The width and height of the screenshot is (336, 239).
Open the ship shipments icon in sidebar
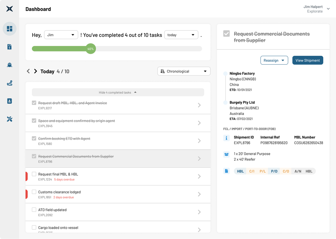coord(10,65)
